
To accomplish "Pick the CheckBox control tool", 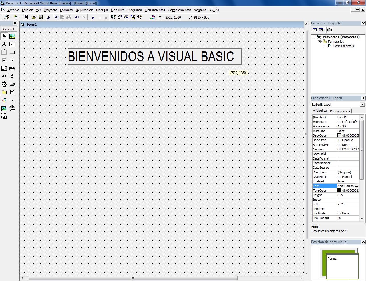I will (4, 60).
